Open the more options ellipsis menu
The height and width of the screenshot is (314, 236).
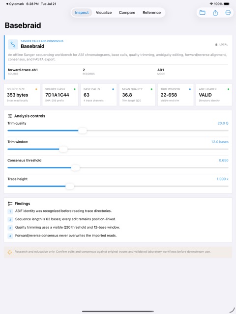(x=228, y=13)
